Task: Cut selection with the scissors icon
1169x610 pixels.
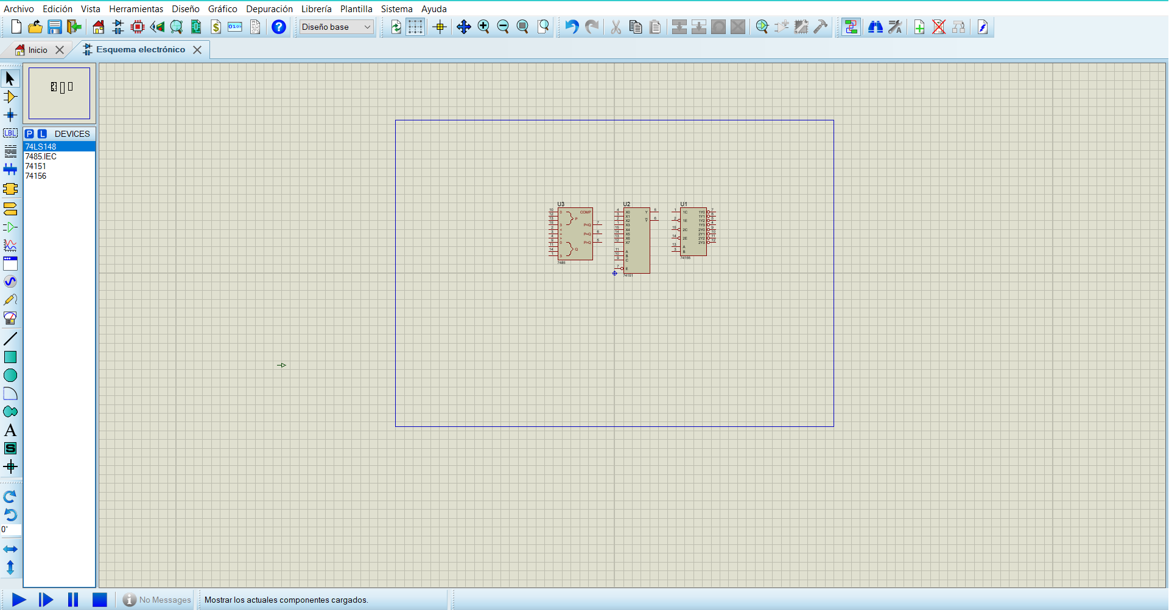Action: [616, 27]
